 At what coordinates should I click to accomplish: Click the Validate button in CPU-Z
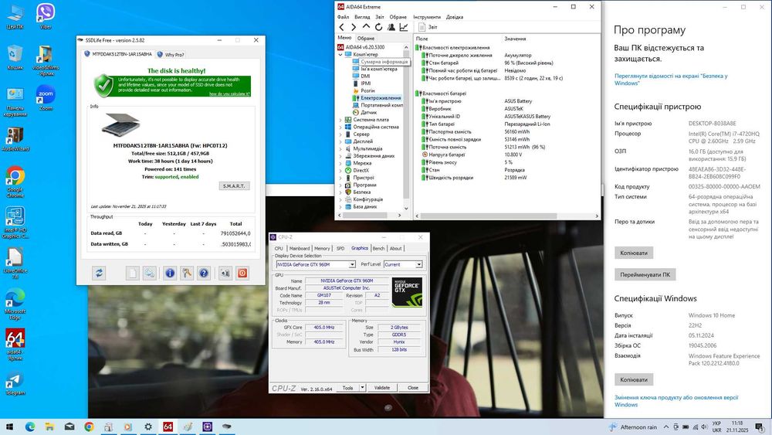(x=382, y=388)
